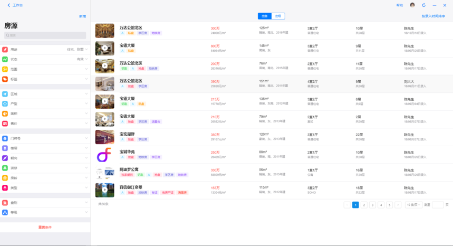Click the 搜索 search input field

[45, 35]
